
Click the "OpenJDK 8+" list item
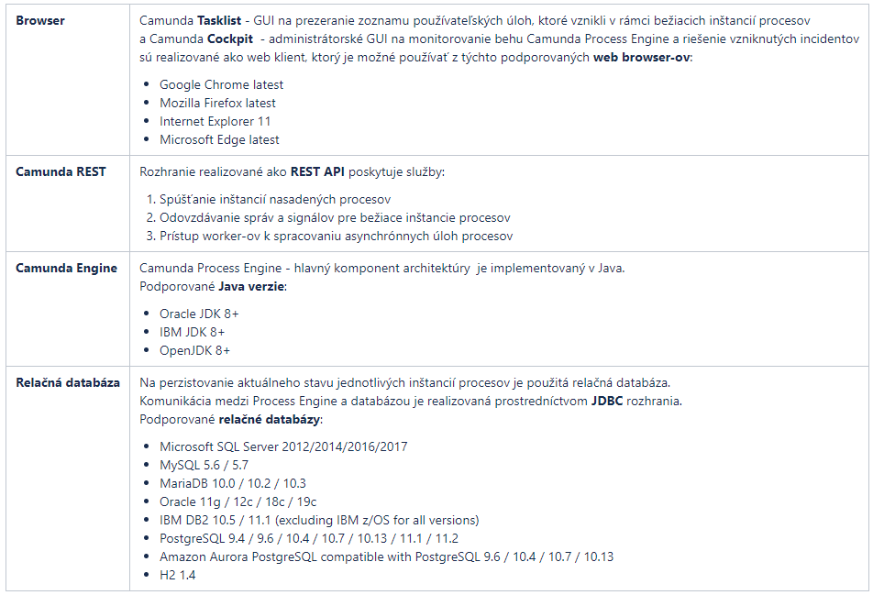pos(194,350)
